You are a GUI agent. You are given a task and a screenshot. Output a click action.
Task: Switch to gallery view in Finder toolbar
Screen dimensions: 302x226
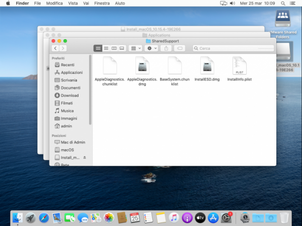point(122,48)
